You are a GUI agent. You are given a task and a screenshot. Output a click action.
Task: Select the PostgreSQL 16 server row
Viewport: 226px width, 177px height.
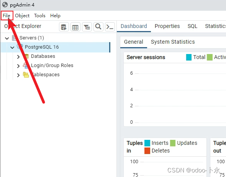tap(56, 47)
